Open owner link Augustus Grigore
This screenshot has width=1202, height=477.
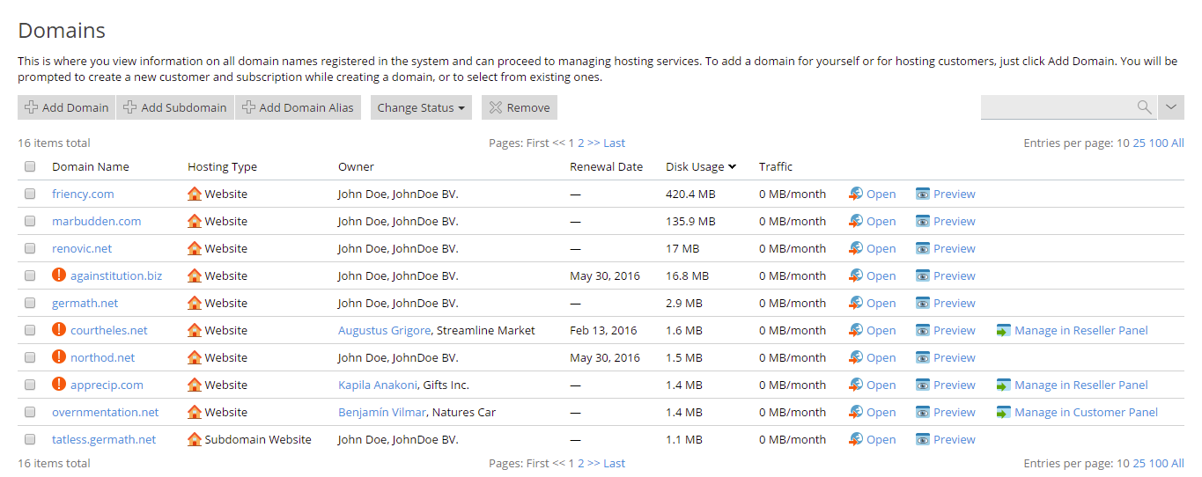[x=384, y=331]
